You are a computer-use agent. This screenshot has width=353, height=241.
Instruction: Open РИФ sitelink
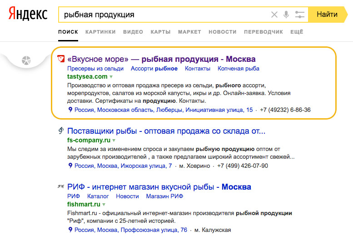pos(74,196)
